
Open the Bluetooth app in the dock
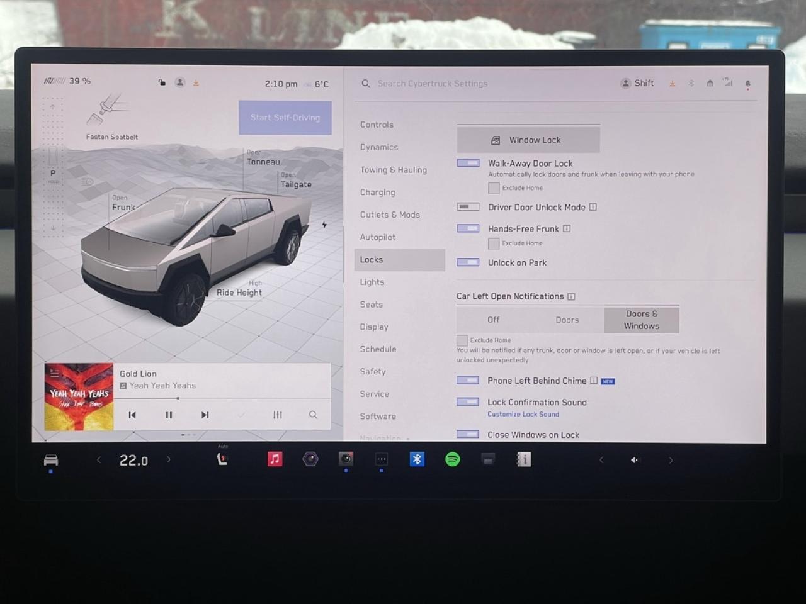(416, 459)
